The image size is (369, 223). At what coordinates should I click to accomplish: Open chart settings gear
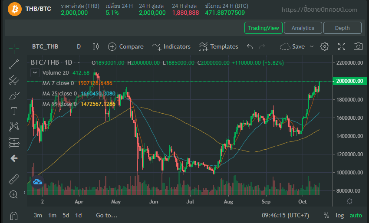[x=325, y=46]
